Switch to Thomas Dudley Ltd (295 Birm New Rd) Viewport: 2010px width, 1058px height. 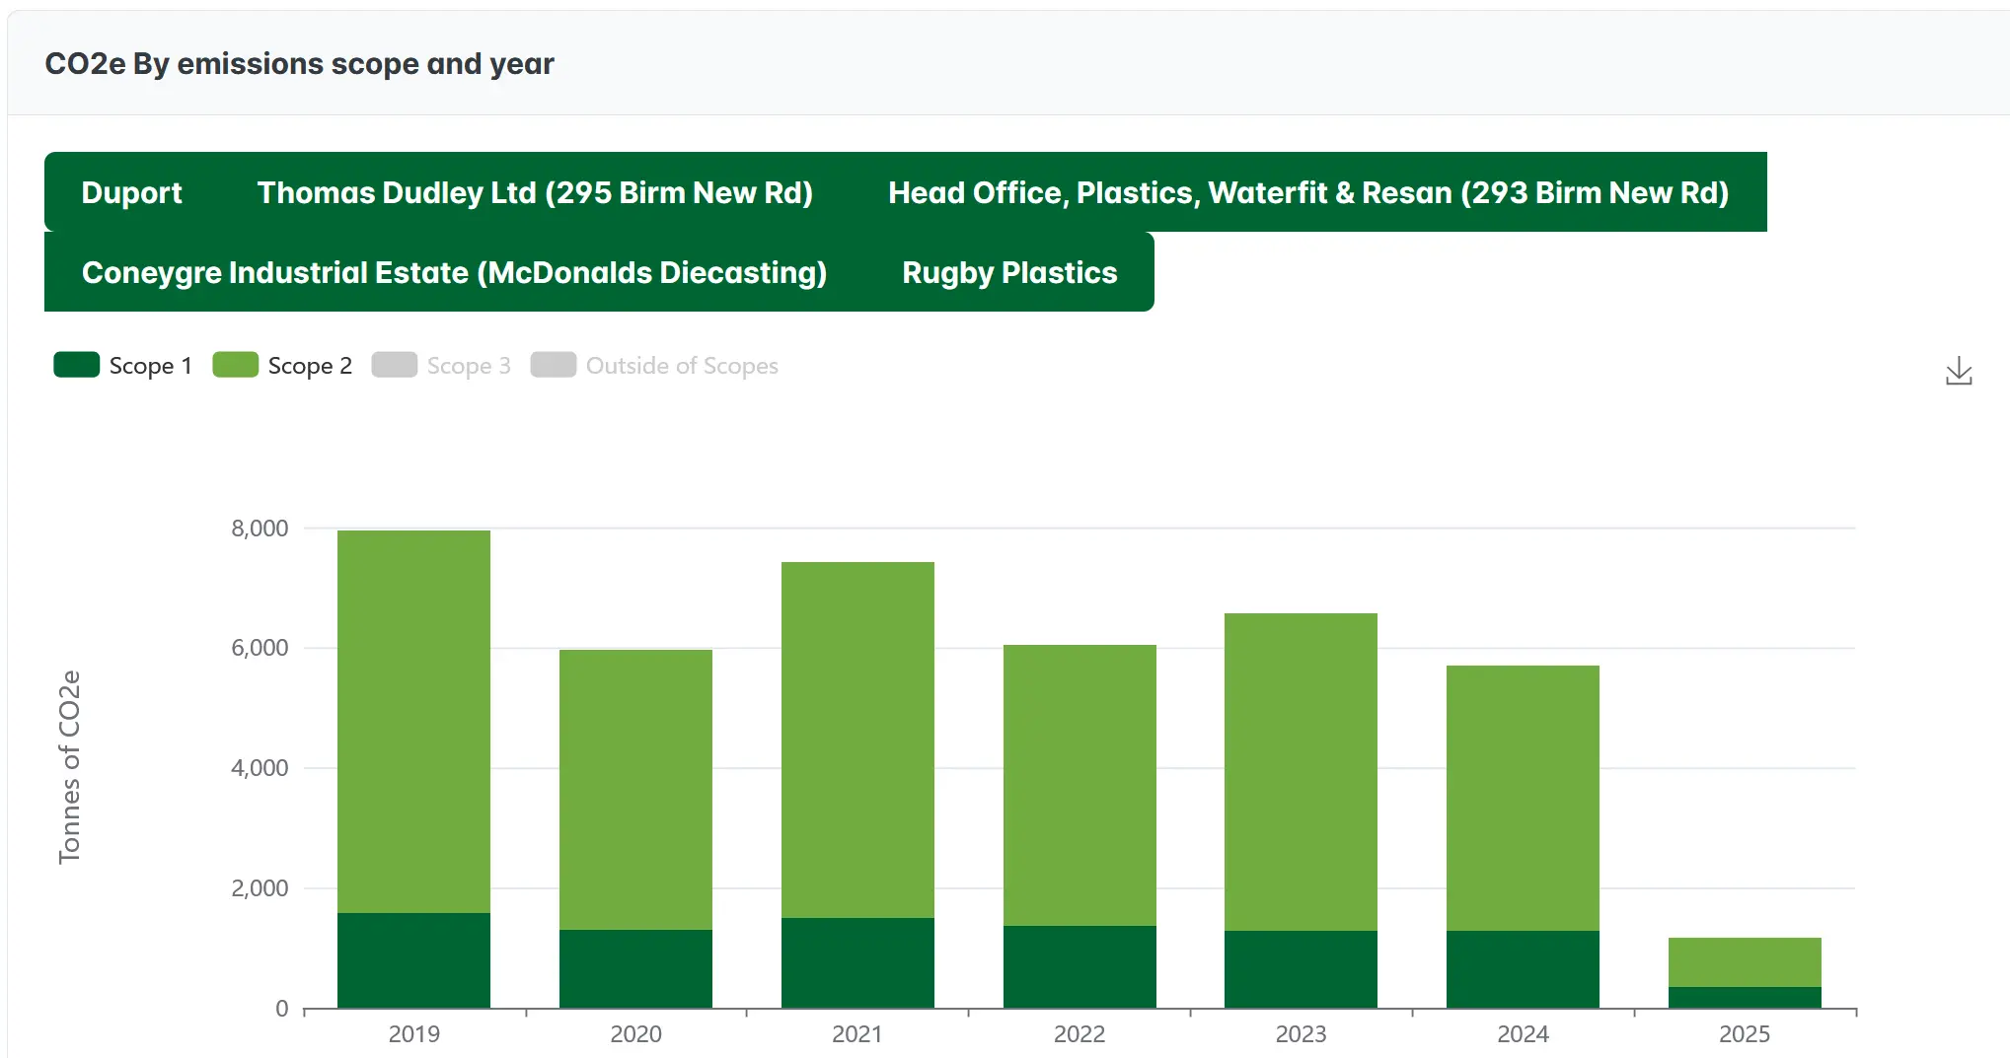[x=535, y=192]
